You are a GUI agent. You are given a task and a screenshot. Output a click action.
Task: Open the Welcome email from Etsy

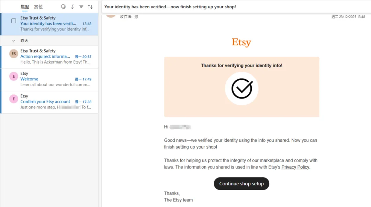(55, 79)
